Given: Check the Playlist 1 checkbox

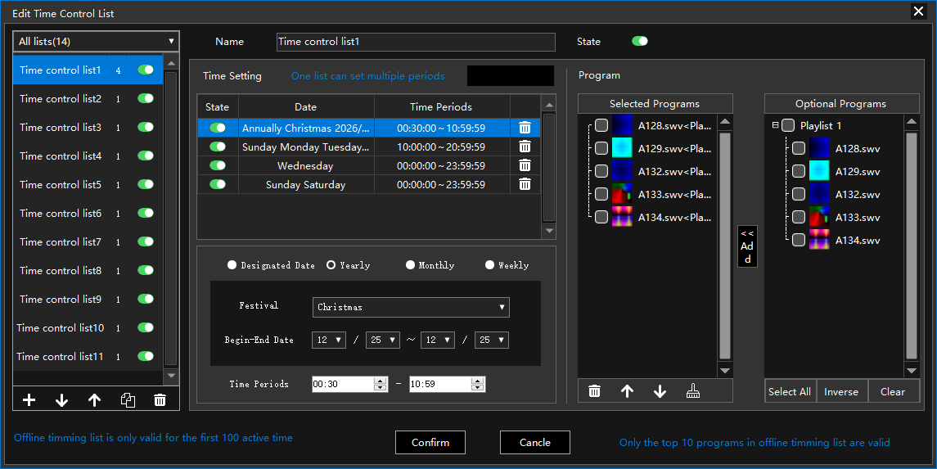Looking at the screenshot, I should point(788,125).
